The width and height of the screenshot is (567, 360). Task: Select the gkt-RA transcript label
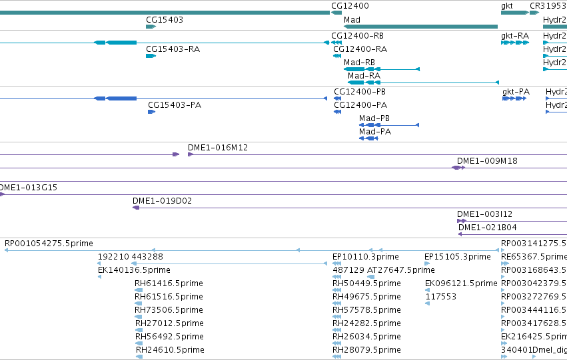515,36
